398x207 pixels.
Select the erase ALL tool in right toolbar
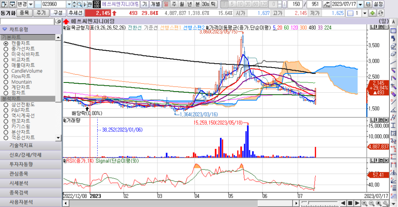(x=393, y=47)
